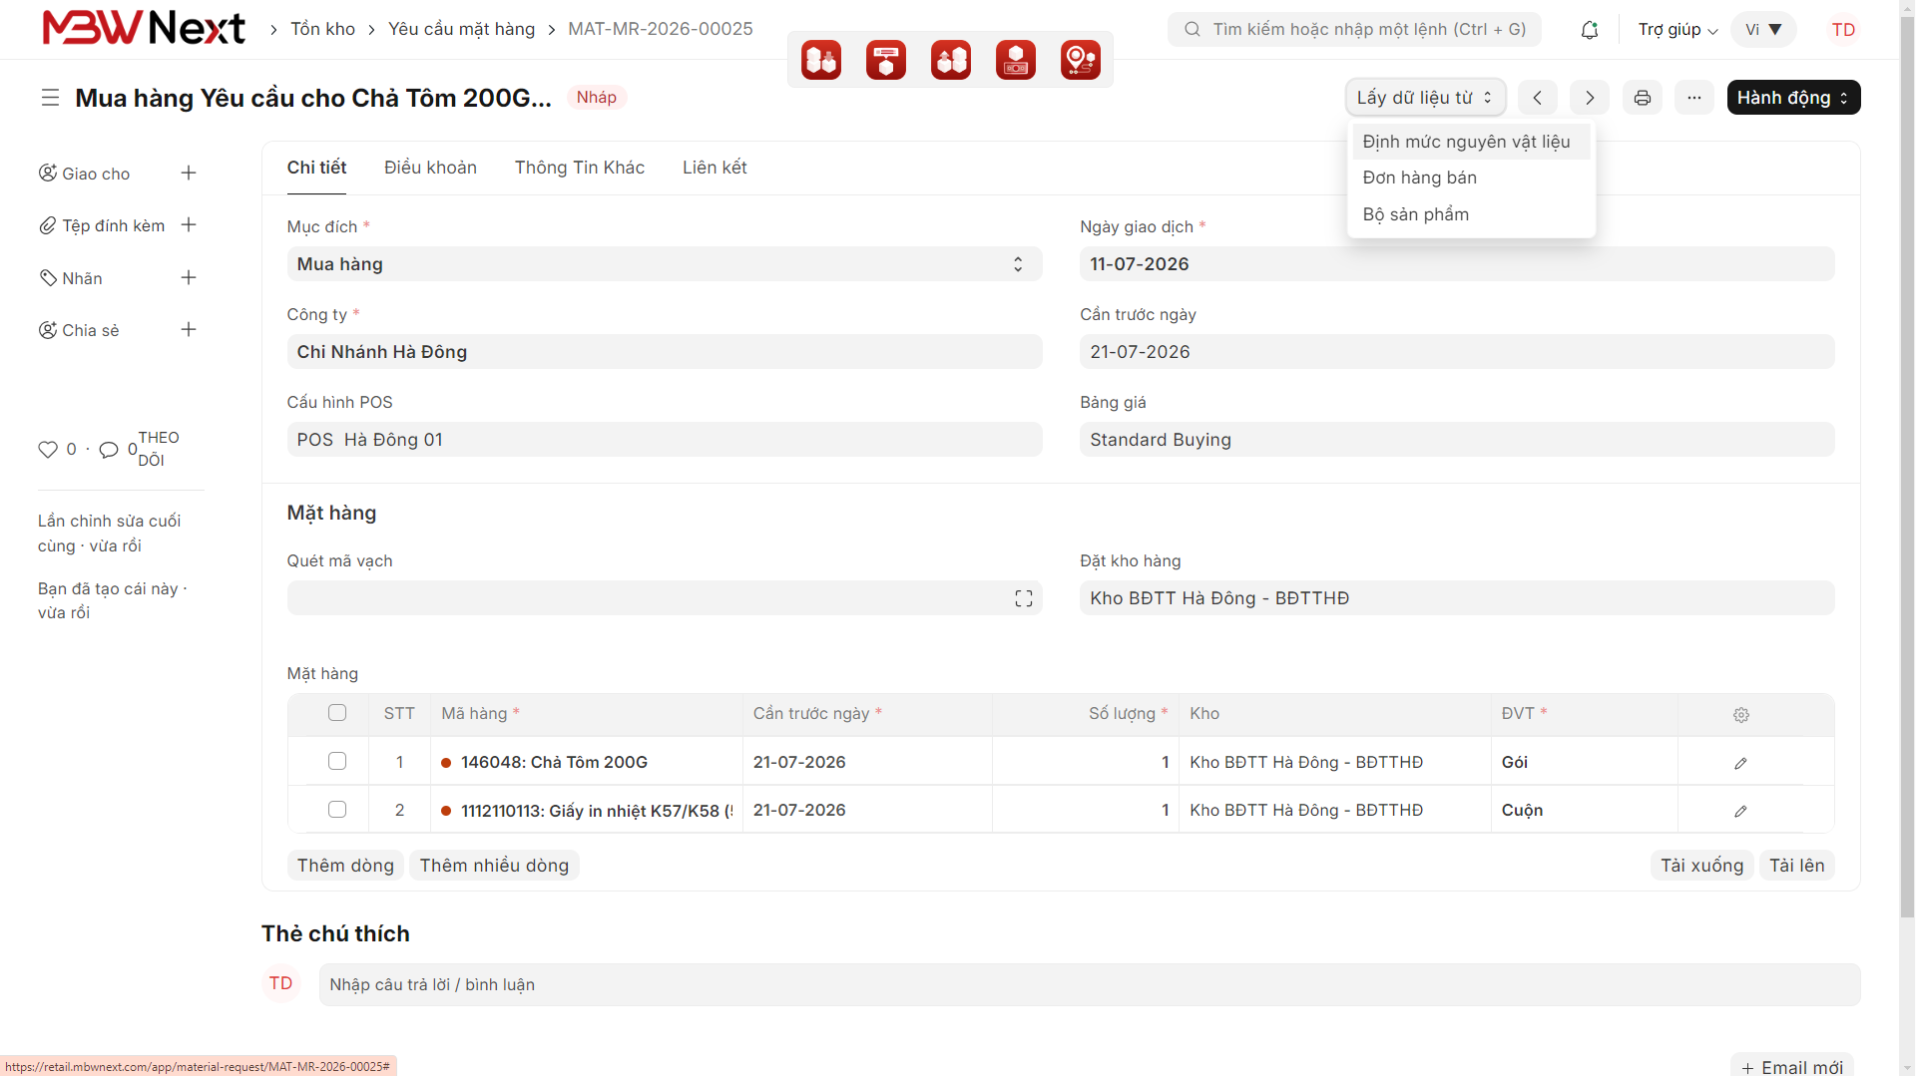Go to next document arrow
This screenshot has height=1077, width=1916.
click(1590, 98)
